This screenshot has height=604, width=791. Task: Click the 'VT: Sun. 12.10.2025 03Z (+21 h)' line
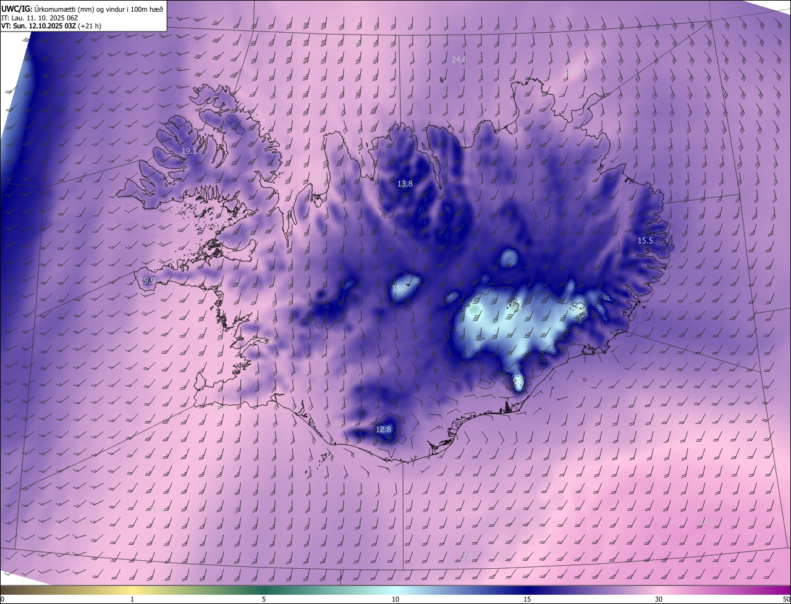[51, 26]
